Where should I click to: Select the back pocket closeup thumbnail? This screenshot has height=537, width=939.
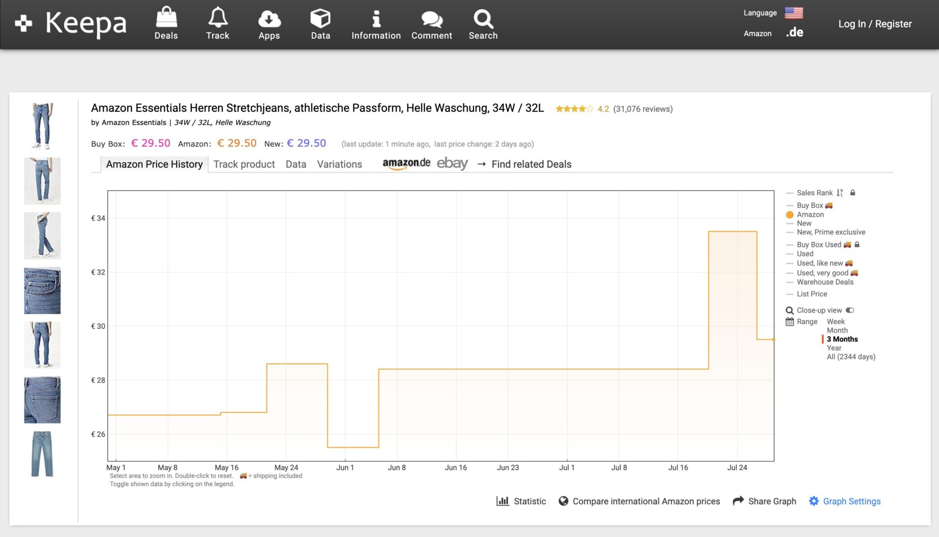(42, 400)
